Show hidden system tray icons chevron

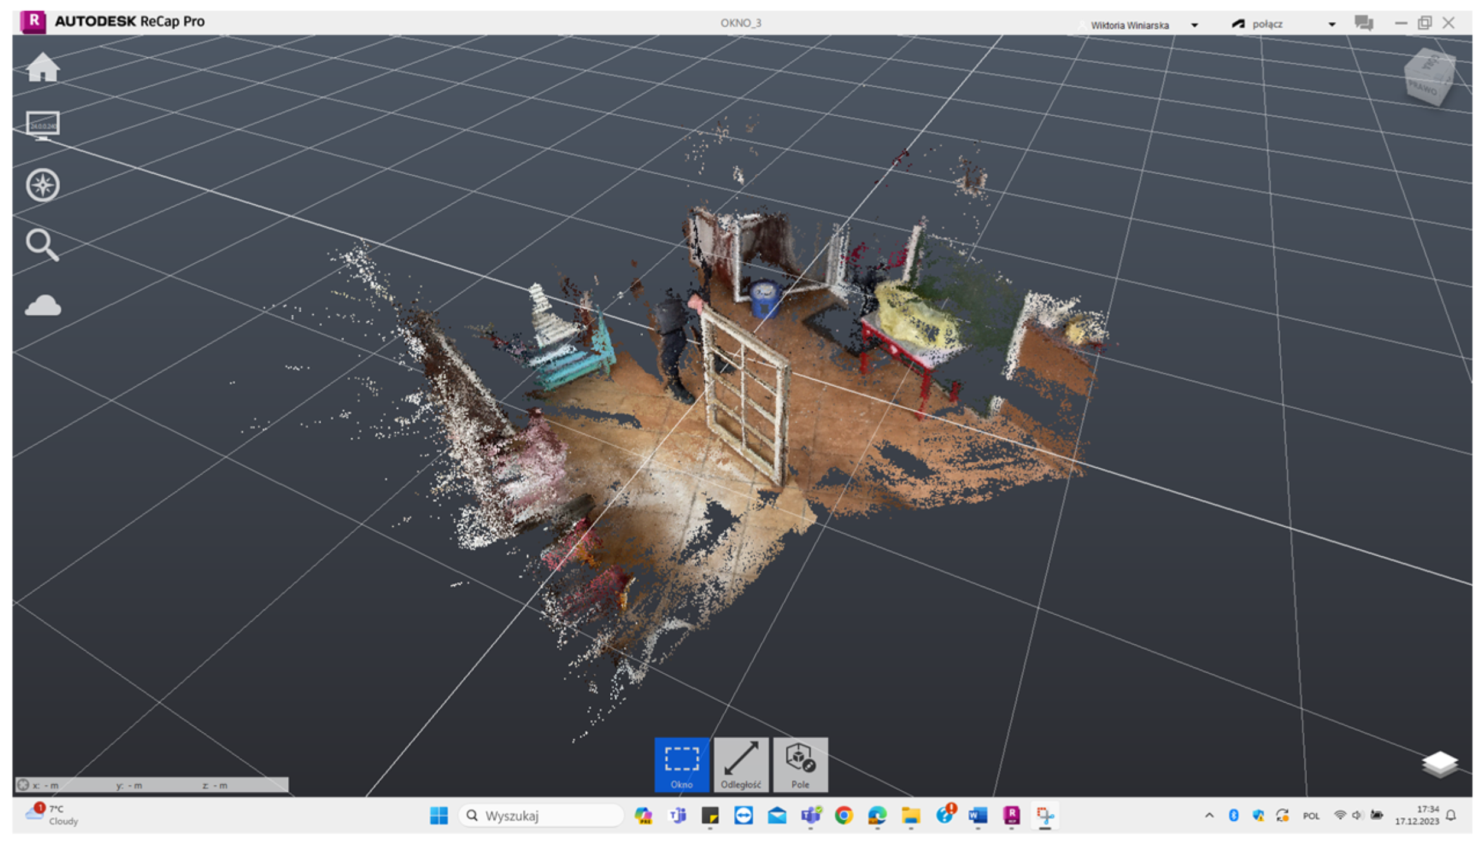[x=1209, y=816]
